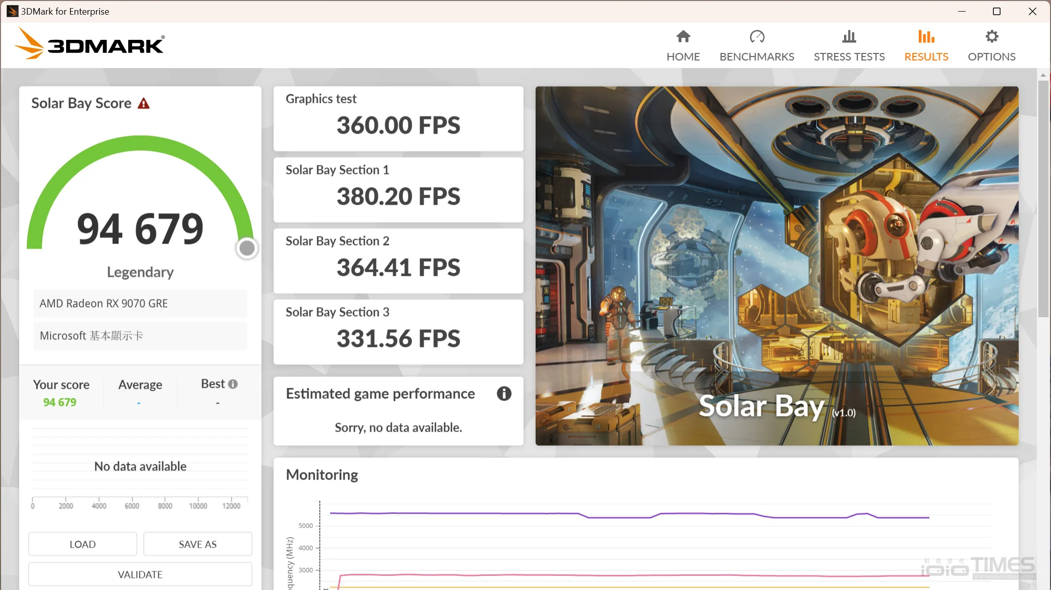This screenshot has height=590, width=1051.
Task: Click the Legendary rating label
Action: pyautogui.click(x=140, y=272)
